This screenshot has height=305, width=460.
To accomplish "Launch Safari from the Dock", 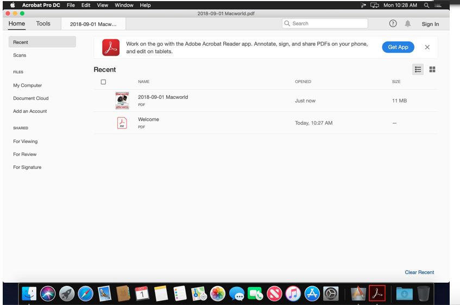I will 85,294.
